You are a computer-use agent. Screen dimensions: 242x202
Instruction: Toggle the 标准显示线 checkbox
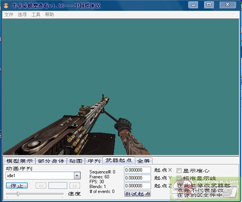click(179, 178)
